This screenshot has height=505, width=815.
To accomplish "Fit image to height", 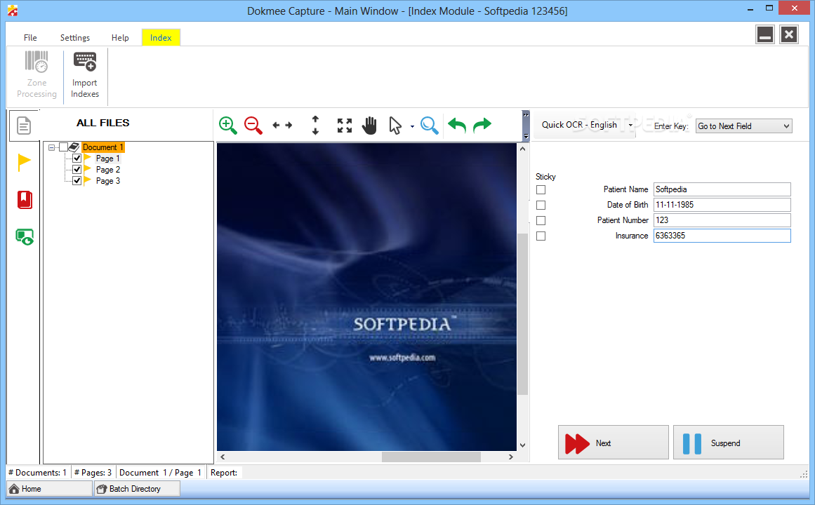I will [x=315, y=126].
